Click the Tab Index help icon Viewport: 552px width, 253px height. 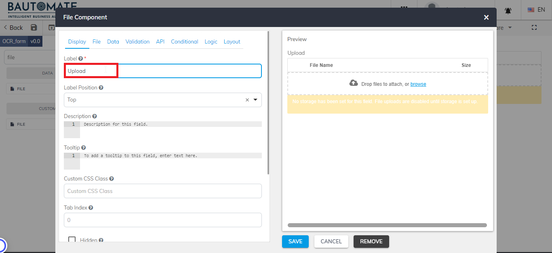pyautogui.click(x=91, y=208)
